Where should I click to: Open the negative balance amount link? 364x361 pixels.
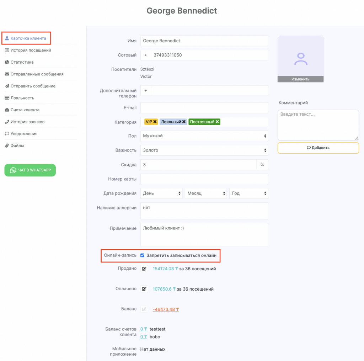coord(166,309)
